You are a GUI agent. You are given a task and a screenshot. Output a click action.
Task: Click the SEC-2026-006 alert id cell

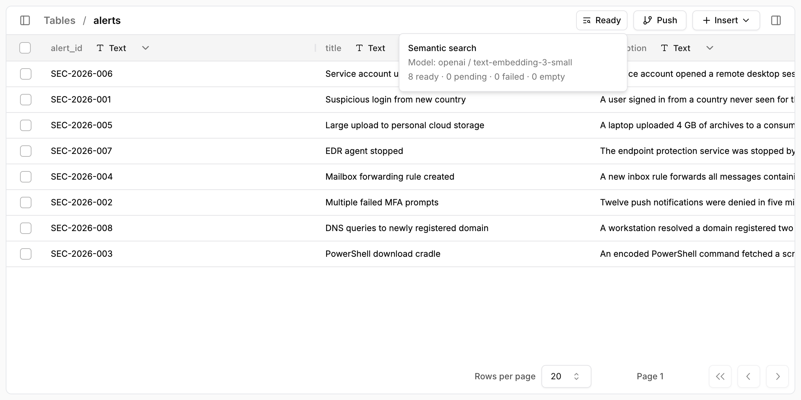click(x=82, y=74)
